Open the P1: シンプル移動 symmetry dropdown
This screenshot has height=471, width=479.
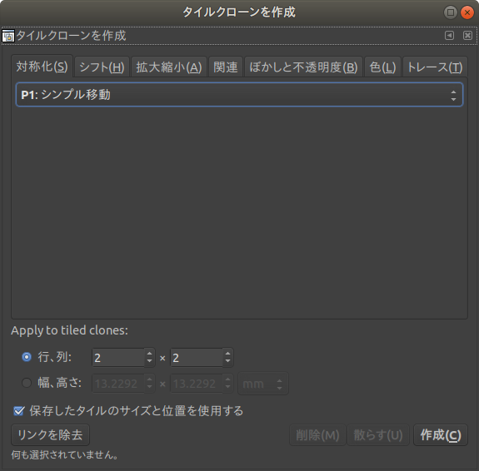(239, 95)
